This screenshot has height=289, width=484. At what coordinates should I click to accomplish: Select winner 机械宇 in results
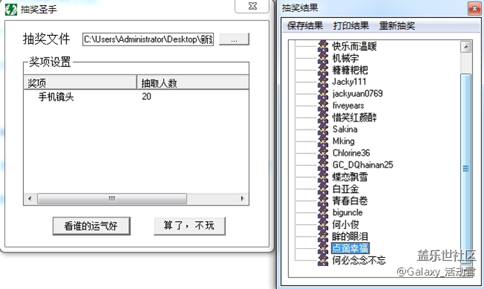point(346,58)
